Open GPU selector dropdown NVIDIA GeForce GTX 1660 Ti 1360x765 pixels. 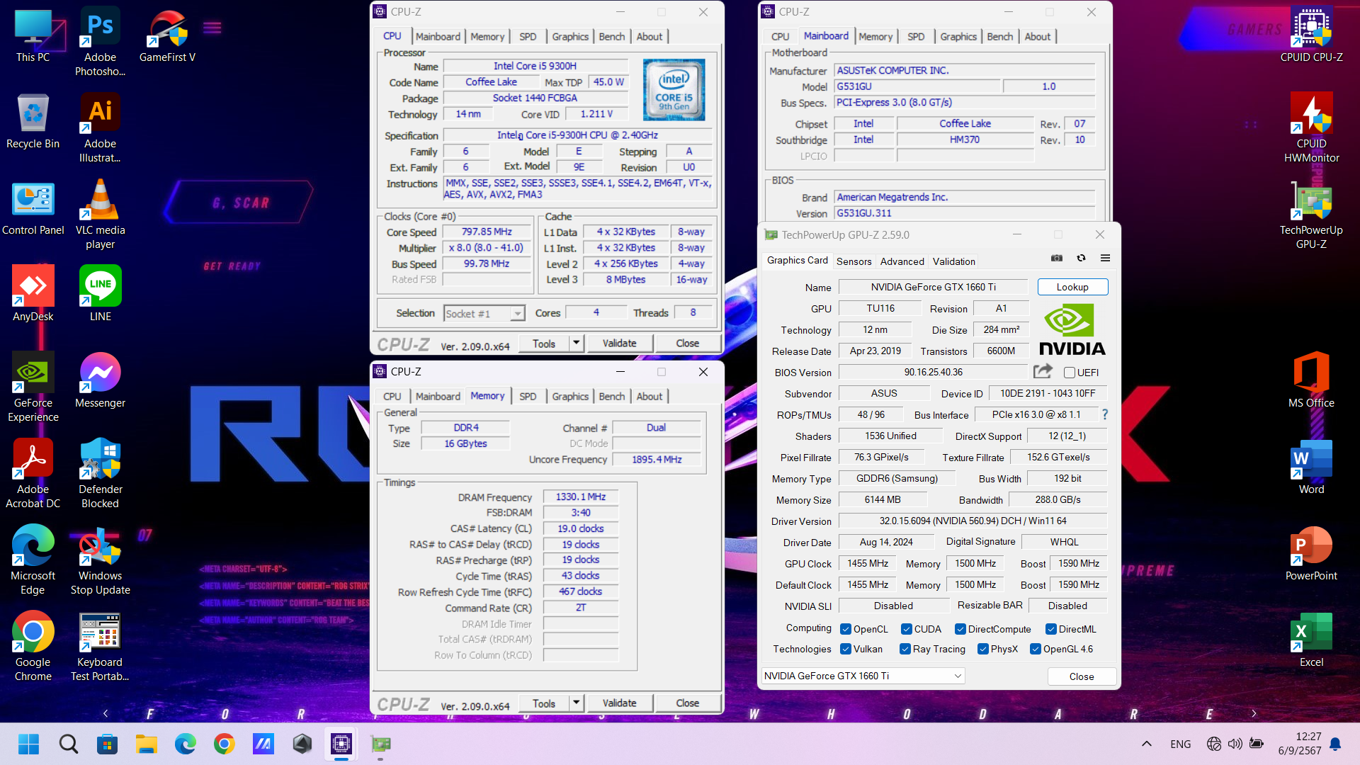click(x=863, y=676)
